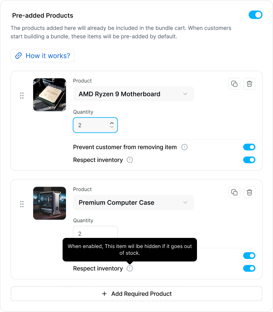Toggle Prevent customer from removing item for AMD Ryzen
The width and height of the screenshot is (273, 312).
pyautogui.click(x=249, y=147)
